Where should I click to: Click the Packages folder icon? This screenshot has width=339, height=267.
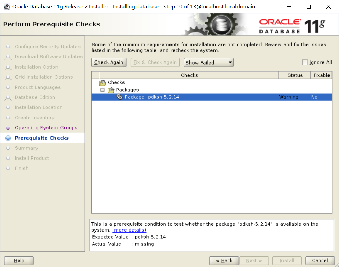[111, 90]
